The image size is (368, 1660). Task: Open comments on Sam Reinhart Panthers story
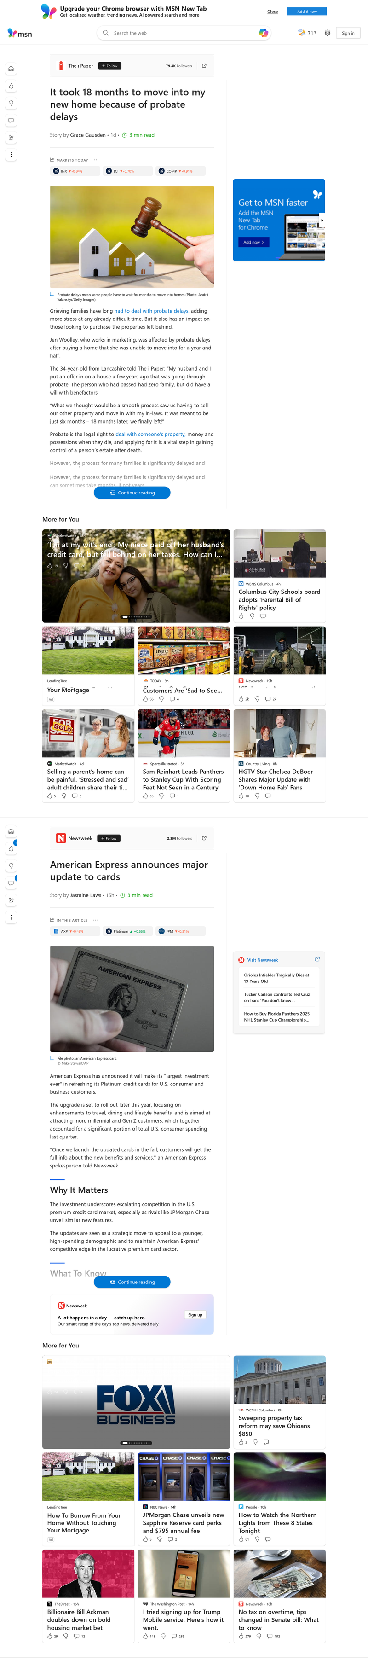pyautogui.click(x=174, y=796)
